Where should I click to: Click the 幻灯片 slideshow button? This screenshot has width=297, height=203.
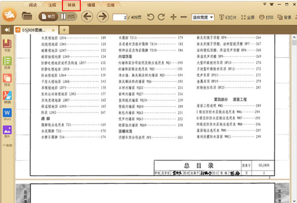tap(228, 17)
